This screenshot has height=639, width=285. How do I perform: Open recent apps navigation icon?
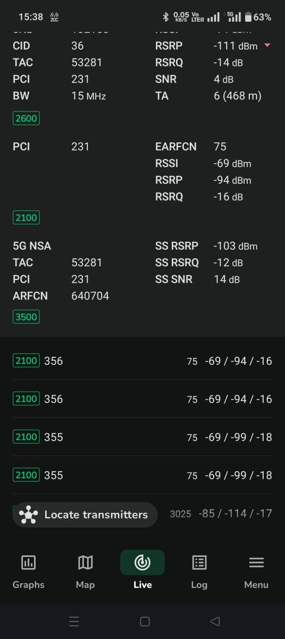pos(74,621)
